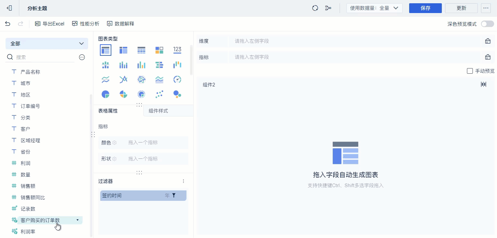The height and width of the screenshot is (238, 497).
Task: Select the 产品名称 field
Action: point(30,72)
